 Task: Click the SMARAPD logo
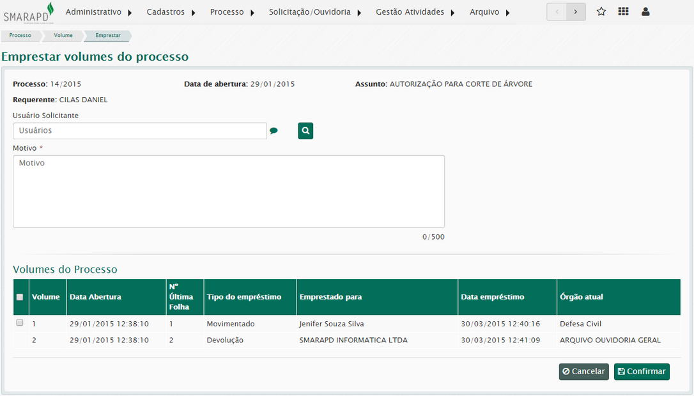click(28, 13)
